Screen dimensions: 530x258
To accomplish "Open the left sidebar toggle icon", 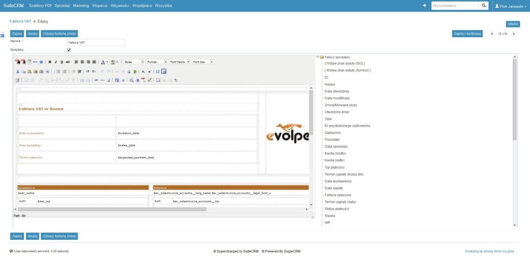I will tap(3, 36).
